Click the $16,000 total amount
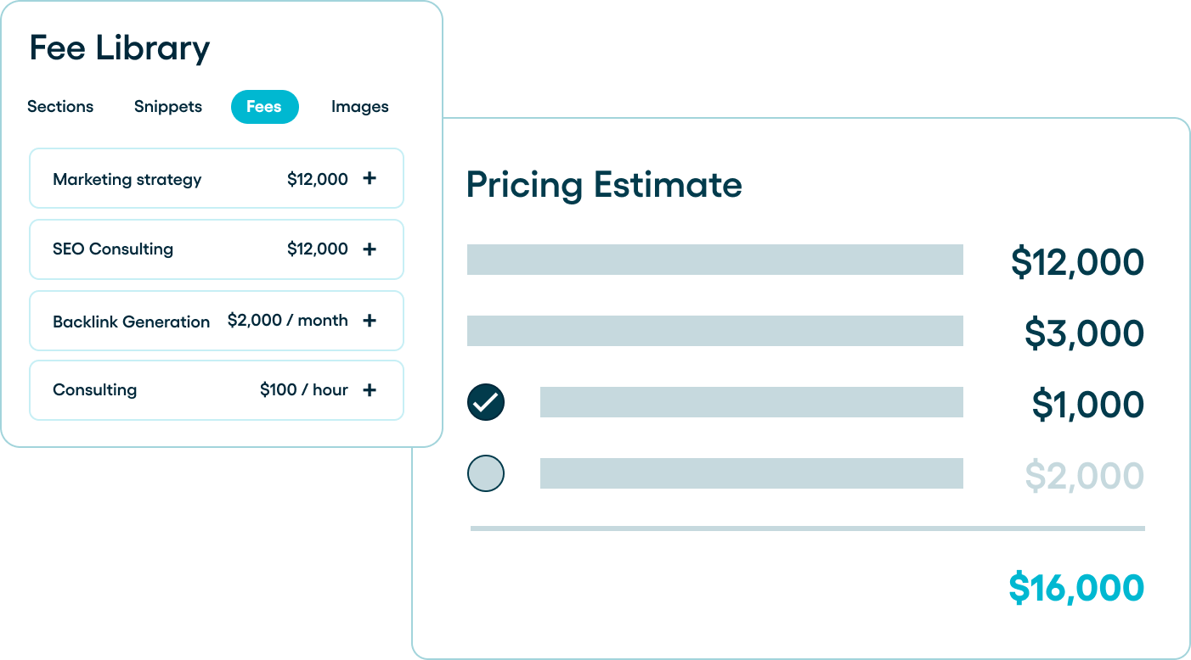The width and height of the screenshot is (1191, 660). pyautogui.click(x=1076, y=588)
